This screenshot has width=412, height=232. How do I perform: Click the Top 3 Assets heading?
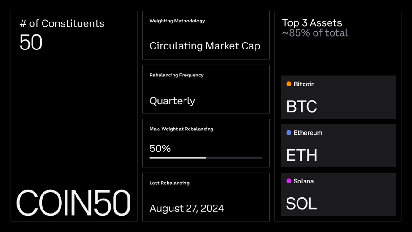(x=312, y=23)
